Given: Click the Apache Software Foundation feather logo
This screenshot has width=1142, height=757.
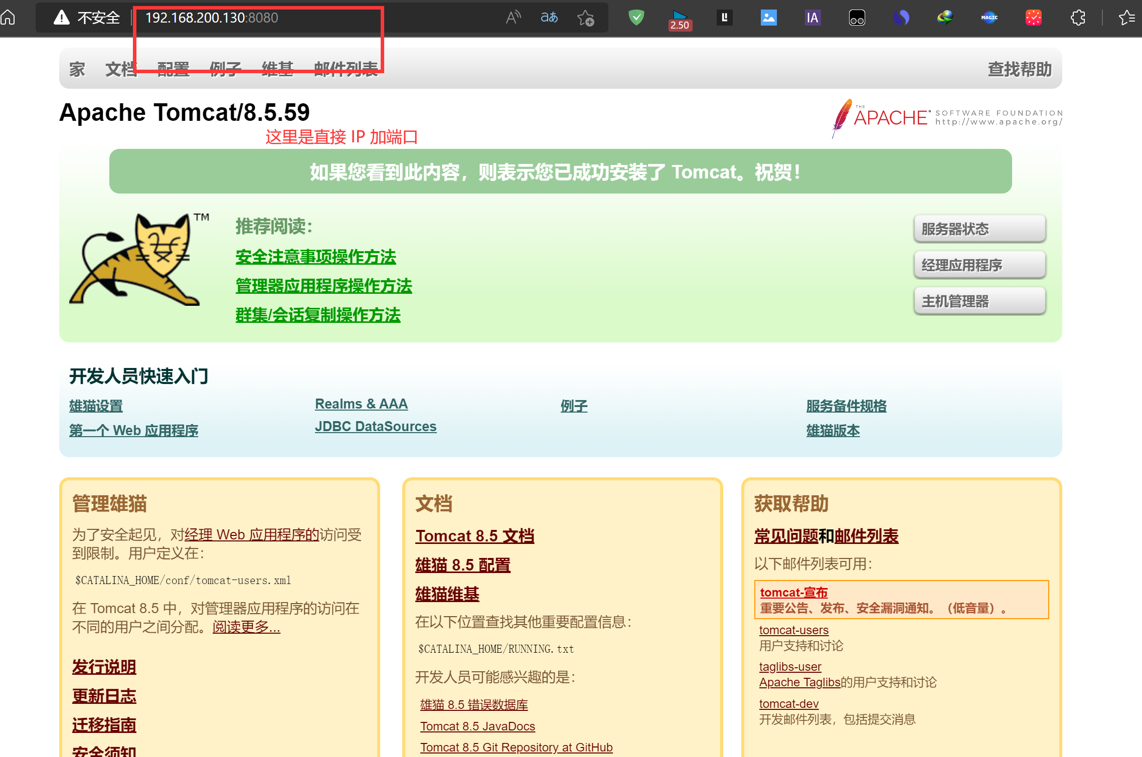Looking at the screenshot, I should [947, 118].
